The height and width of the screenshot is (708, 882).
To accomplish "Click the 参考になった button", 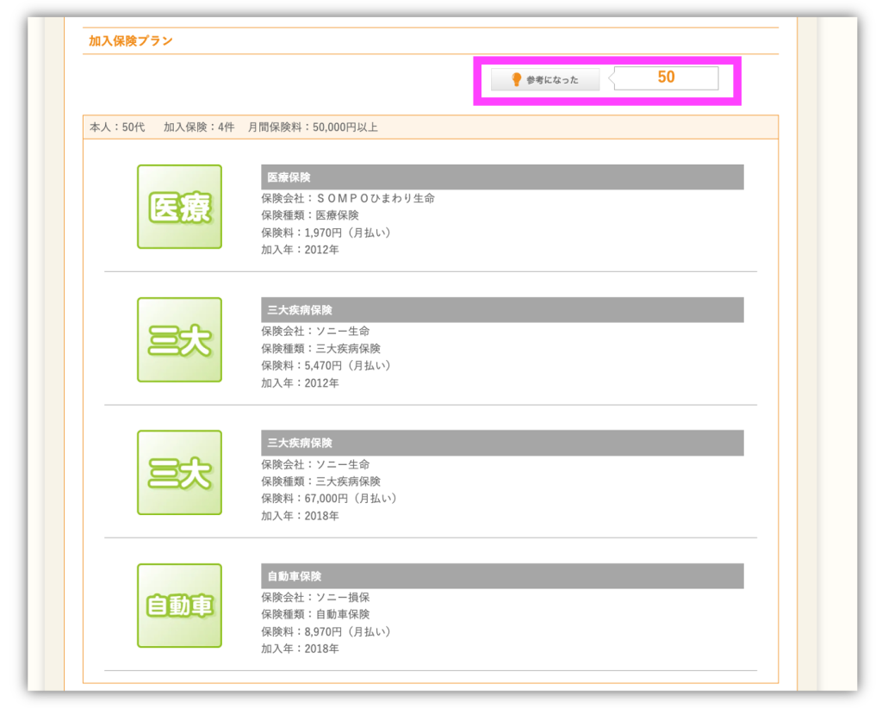I will (x=545, y=79).
